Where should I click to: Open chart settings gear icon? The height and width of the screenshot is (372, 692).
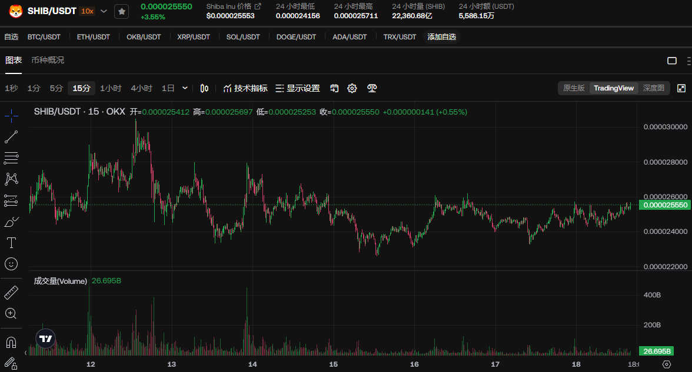pos(352,88)
